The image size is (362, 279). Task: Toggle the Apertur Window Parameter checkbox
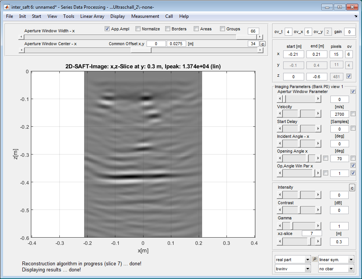(353, 91)
